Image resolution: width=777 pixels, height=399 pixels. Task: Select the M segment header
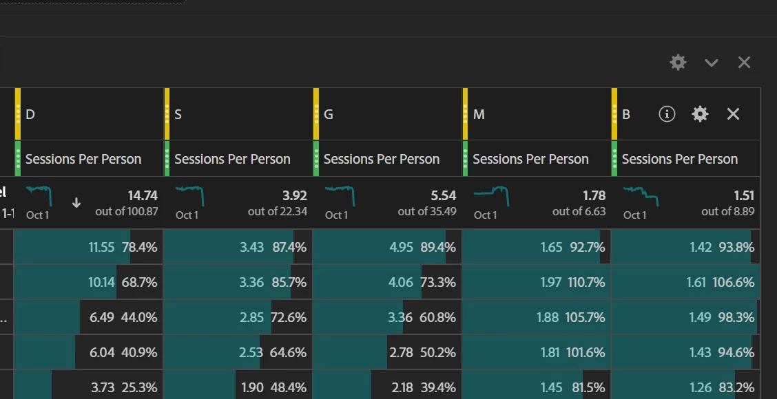click(537, 114)
